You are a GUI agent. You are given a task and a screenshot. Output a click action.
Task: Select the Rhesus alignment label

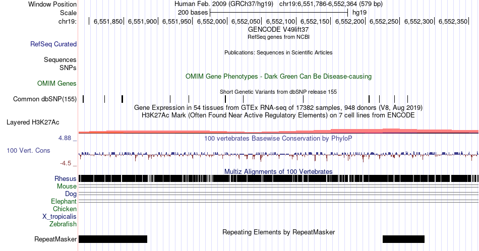[66, 178]
